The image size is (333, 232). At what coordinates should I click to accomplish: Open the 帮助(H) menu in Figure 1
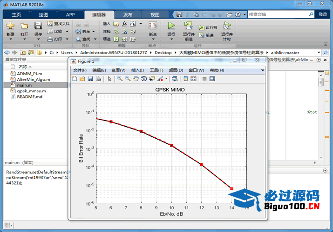click(x=217, y=70)
